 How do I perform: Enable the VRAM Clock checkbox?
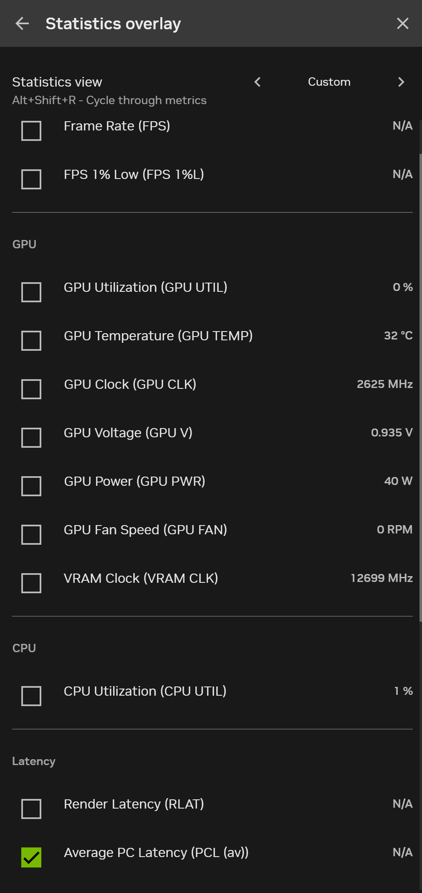pos(31,583)
